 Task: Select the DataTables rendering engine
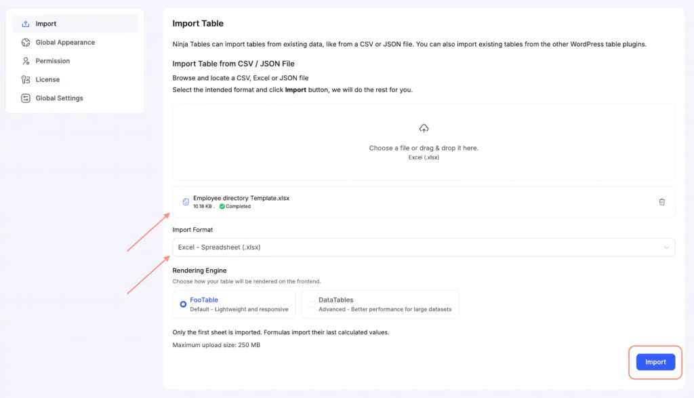(x=380, y=304)
